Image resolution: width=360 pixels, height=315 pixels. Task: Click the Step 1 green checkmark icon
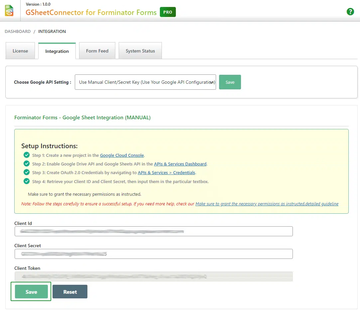[x=27, y=155]
